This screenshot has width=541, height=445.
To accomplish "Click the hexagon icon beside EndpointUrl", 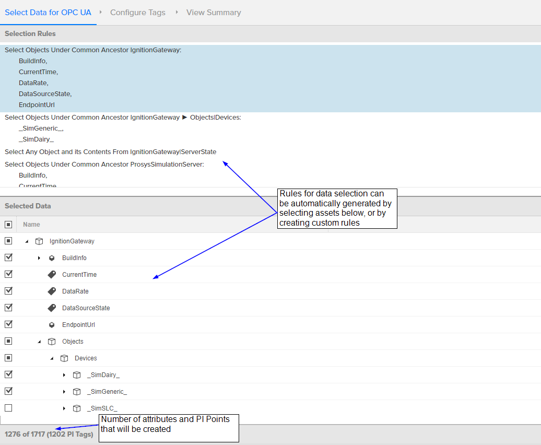I will click(x=52, y=325).
